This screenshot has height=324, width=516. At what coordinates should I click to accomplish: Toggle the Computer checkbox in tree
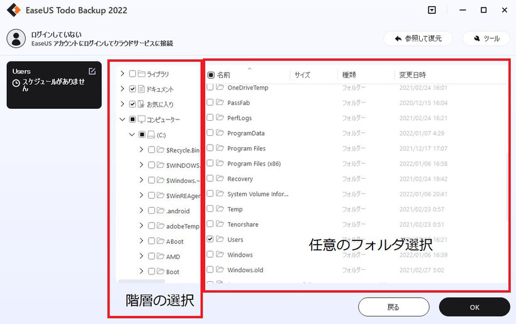pyautogui.click(x=132, y=119)
